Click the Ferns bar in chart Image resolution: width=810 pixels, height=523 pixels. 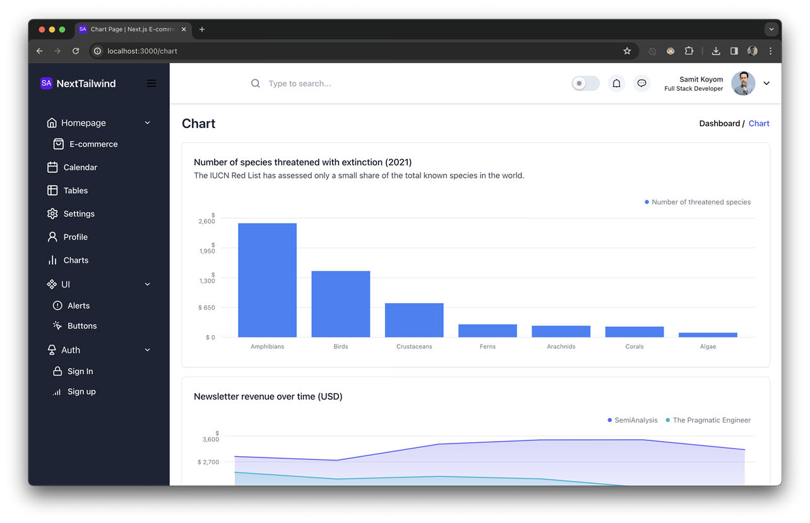[487, 331]
